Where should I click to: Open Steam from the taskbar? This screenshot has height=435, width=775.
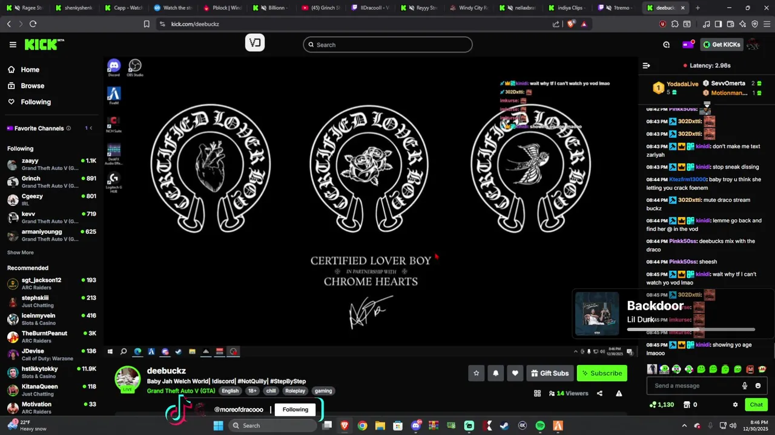[504, 425]
